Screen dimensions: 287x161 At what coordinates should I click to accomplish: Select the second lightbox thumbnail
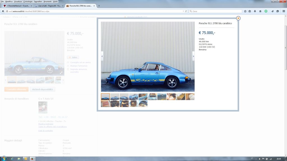[115, 97]
